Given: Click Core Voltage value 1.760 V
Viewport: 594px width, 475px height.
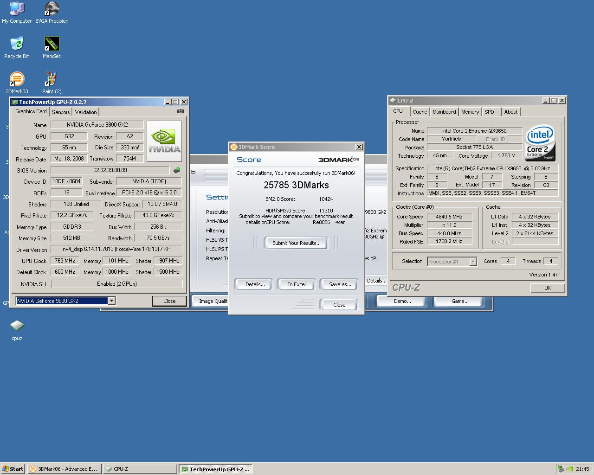Looking at the screenshot, I should [506, 156].
